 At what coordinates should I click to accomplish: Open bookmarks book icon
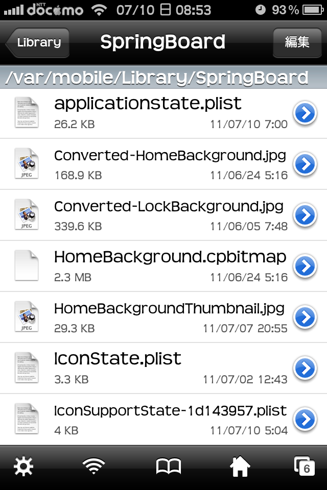[x=168, y=467]
